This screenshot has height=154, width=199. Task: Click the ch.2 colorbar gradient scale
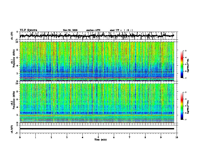tap(182, 106)
